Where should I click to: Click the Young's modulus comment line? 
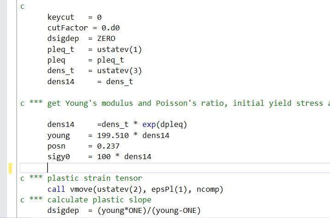point(175,103)
